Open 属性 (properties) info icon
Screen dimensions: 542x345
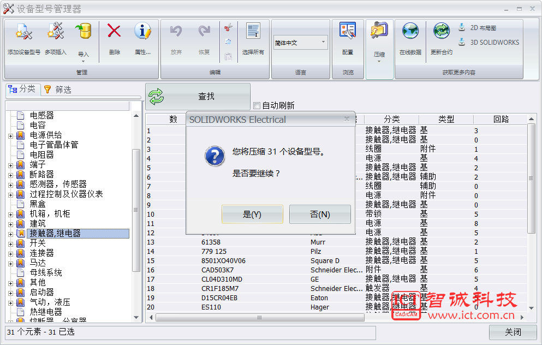coord(142,33)
